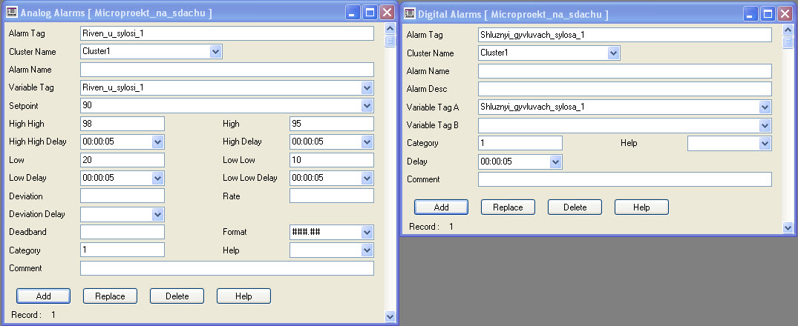Click Help button in Digital Alarms
Viewport: 798px width, 326px height.
tap(642, 207)
